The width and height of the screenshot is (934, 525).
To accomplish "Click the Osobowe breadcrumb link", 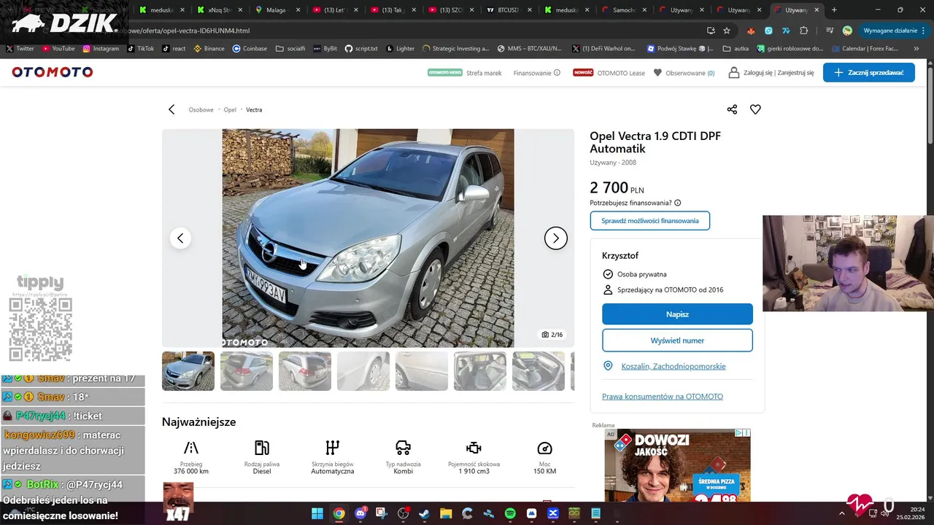I will [201, 109].
